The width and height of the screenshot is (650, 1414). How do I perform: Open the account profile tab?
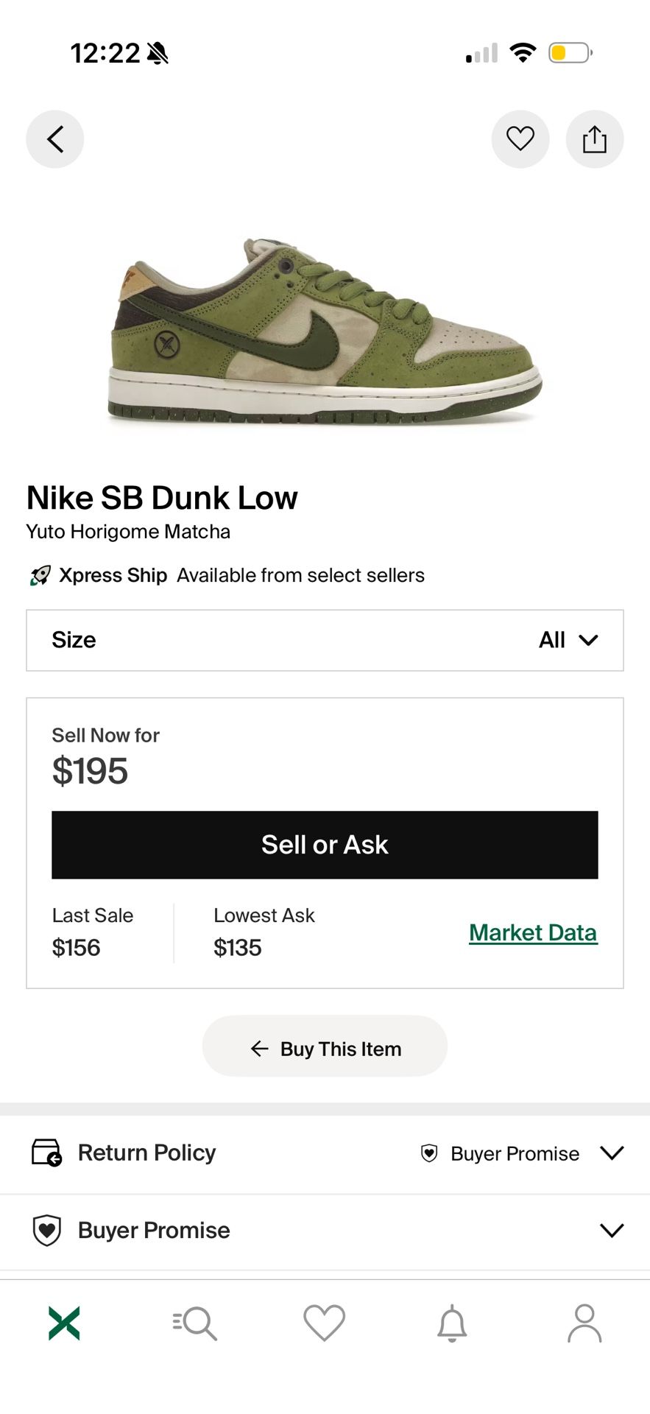(584, 1323)
